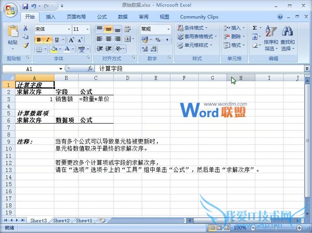Apply percent style to the cell
This screenshot has height=233, width=312.
[158, 40]
